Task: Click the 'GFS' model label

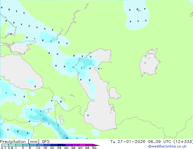Action: pyautogui.click(x=46, y=142)
